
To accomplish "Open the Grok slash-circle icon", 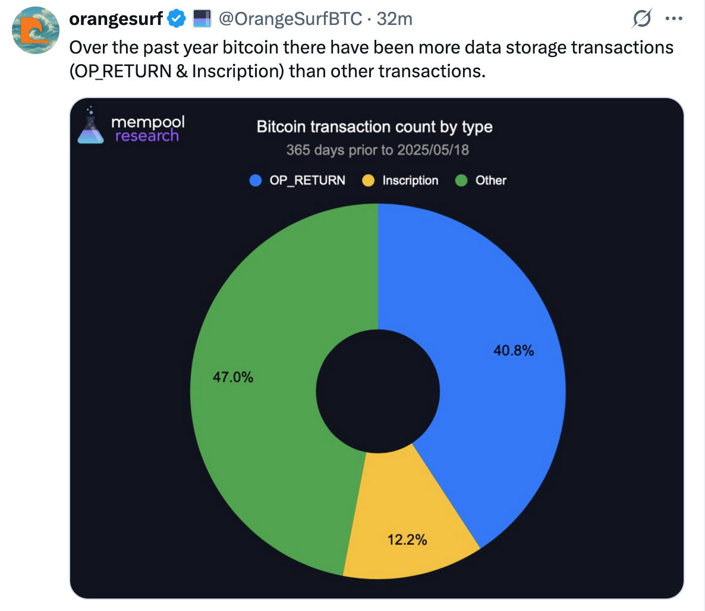I will coord(641,18).
